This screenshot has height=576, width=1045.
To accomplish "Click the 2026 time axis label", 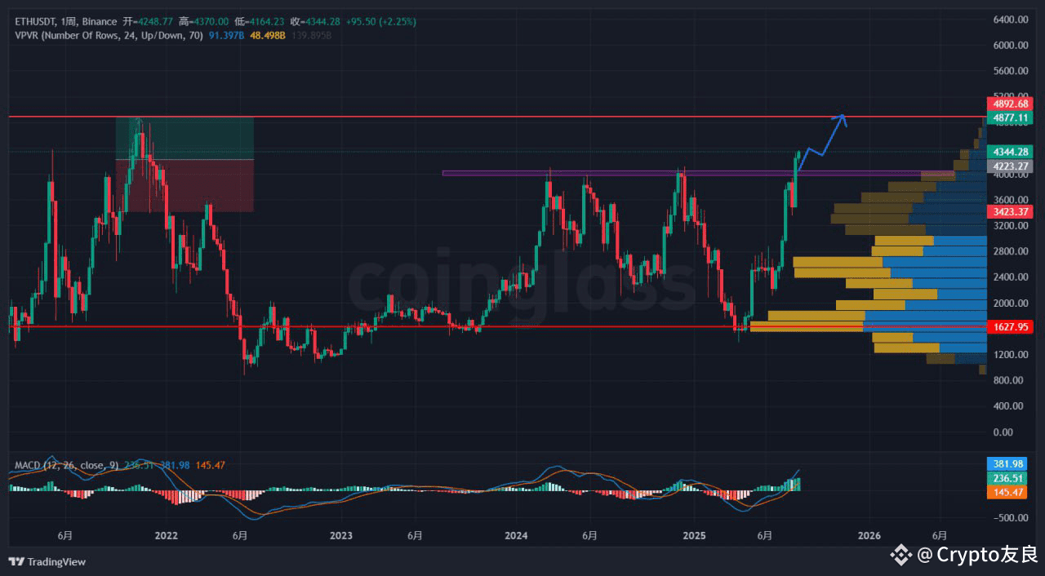I will (x=869, y=536).
